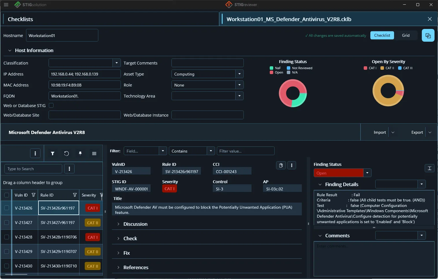The height and width of the screenshot is (279, 438).
Task: Open the Import options arrow
Action: point(393,132)
